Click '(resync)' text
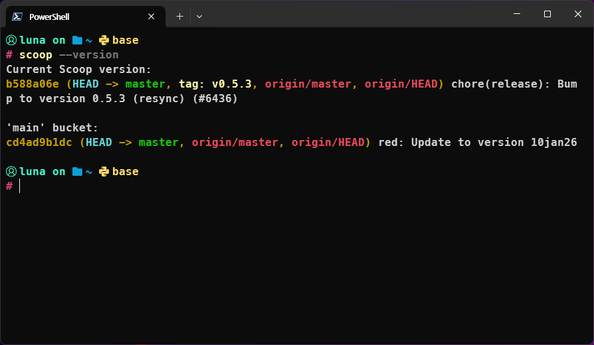Viewport: 594px width, 345px height. point(158,99)
